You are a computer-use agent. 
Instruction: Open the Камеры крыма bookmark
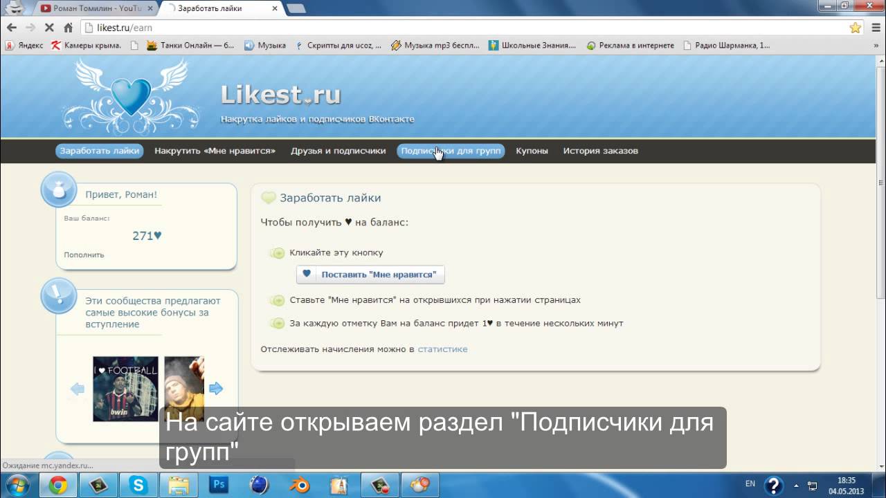pyautogui.click(x=87, y=46)
